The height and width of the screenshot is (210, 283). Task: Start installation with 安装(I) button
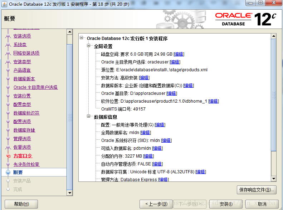(226, 204)
